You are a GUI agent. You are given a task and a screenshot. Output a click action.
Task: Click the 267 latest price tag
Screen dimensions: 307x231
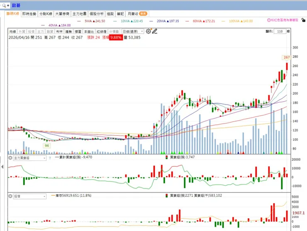pyautogui.click(x=287, y=57)
